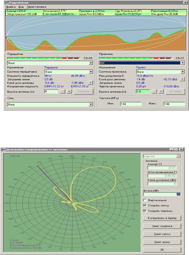The width and height of the screenshot is (189, 255).
Task: Close the Радиоканал window
Action: (185, 2)
